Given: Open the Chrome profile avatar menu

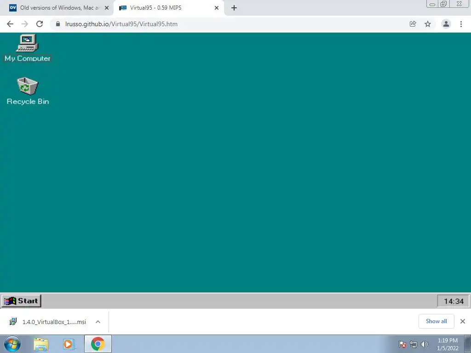Looking at the screenshot, I should [x=446, y=24].
